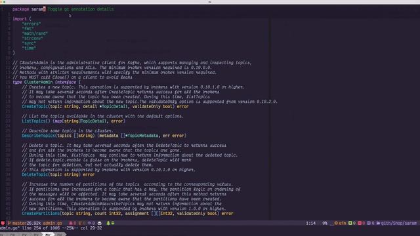Click the red git removed-lines icon
Image resolution: width=420 pixels, height=236 pixels.
[360, 223]
